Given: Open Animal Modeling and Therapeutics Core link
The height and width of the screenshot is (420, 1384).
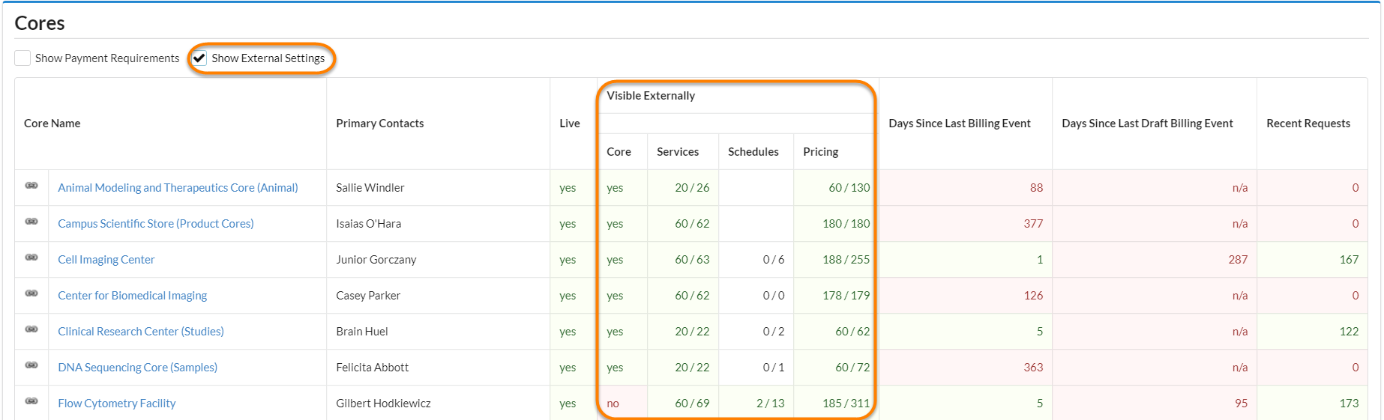Looking at the screenshot, I should (x=178, y=188).
